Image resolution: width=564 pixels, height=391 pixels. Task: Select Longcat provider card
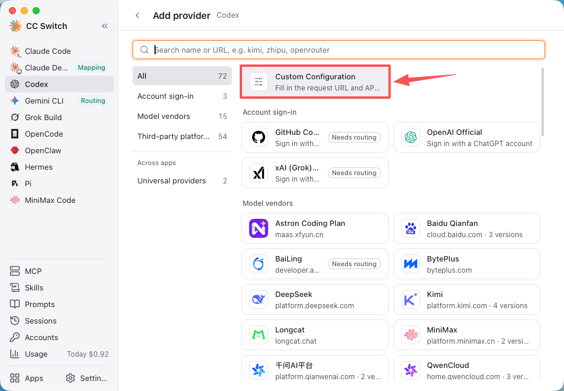coord(315,335)
